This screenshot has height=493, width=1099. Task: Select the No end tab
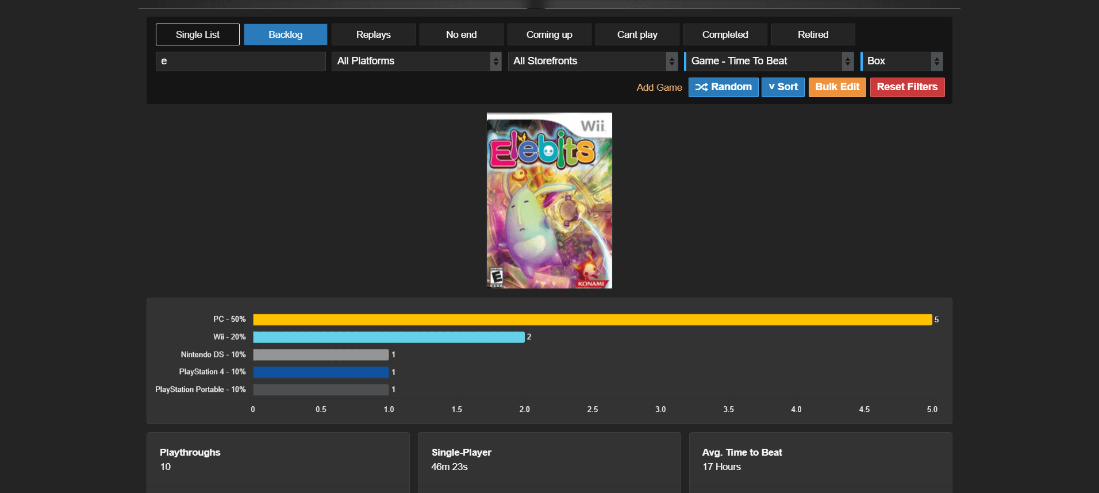461,34
